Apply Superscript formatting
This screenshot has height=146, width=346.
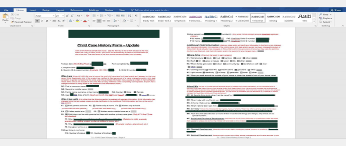(64, 21)
